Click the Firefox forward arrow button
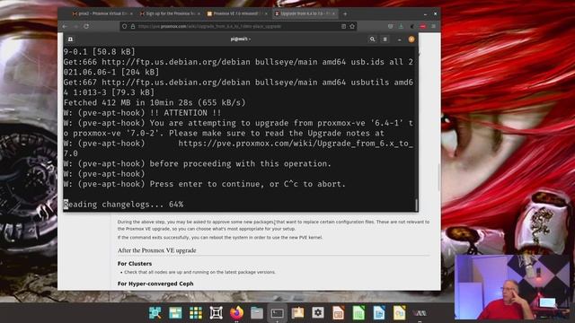This screenshot has height=323, width=575. 75,26
